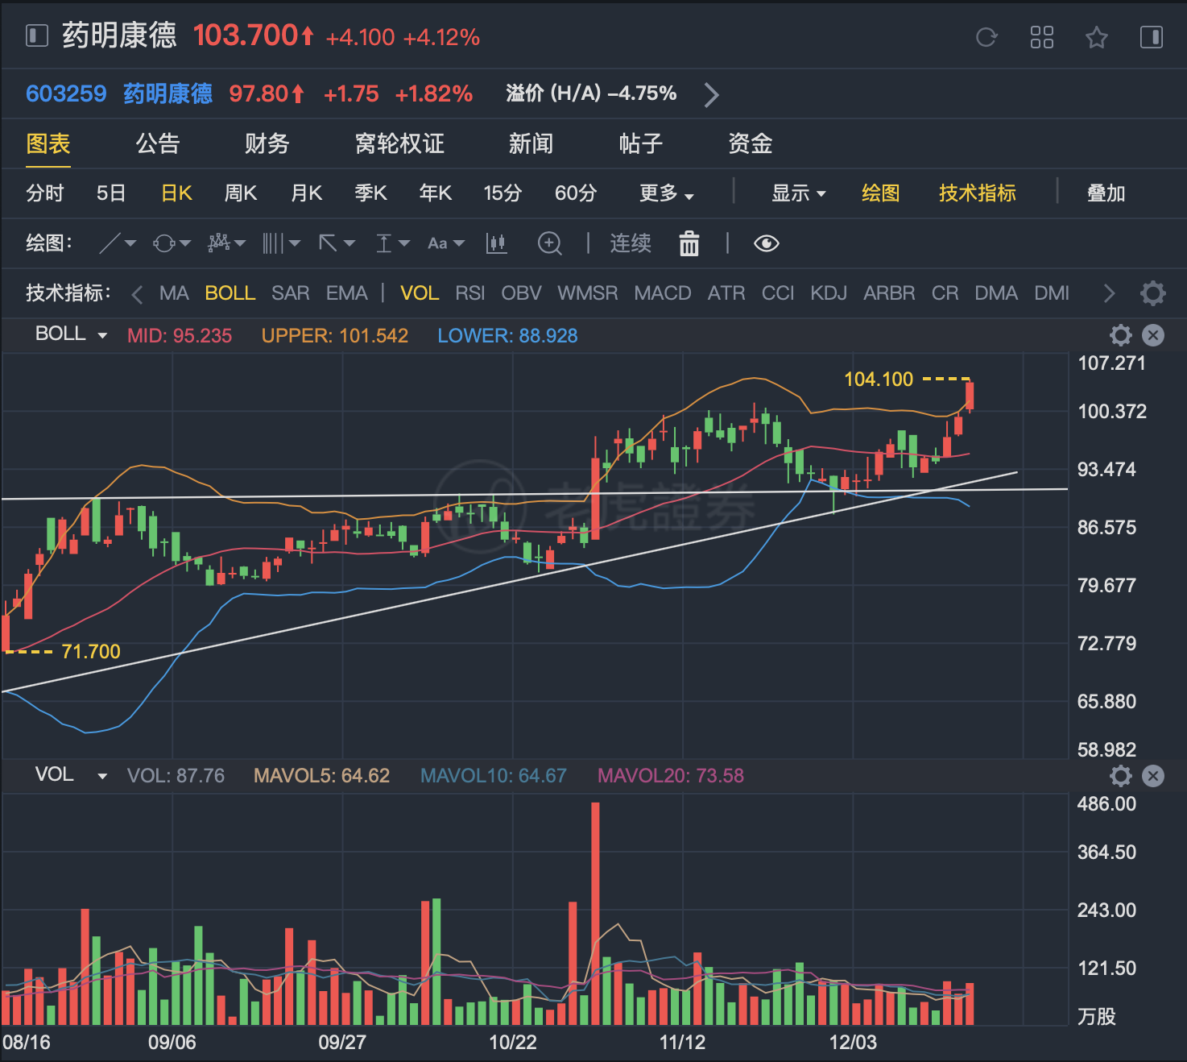The height and width of the screenshot is (1062, 1187).
Task: Open the BOLL indicator settings gear
Action: (1121, 335)
